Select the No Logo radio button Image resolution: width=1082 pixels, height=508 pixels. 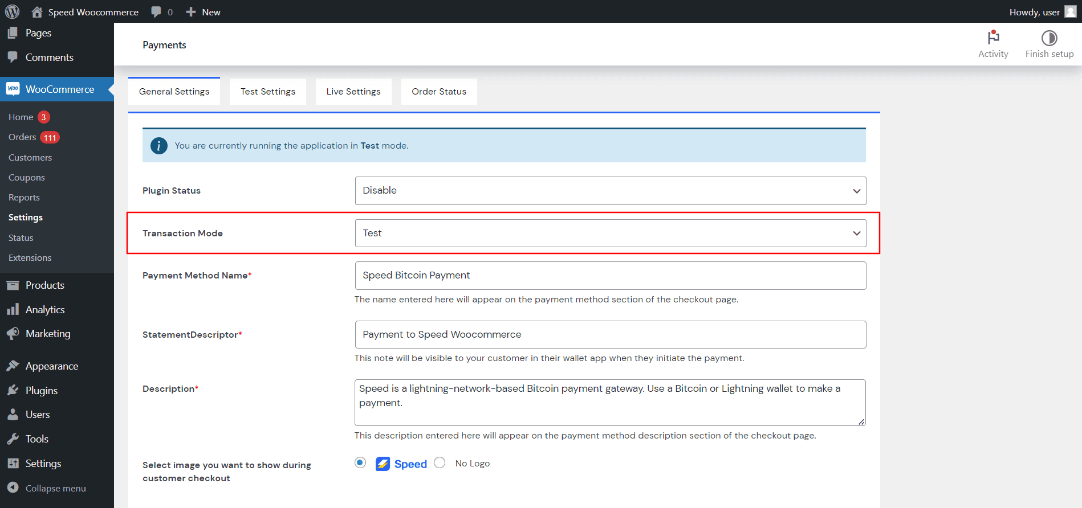click(440, 462)
